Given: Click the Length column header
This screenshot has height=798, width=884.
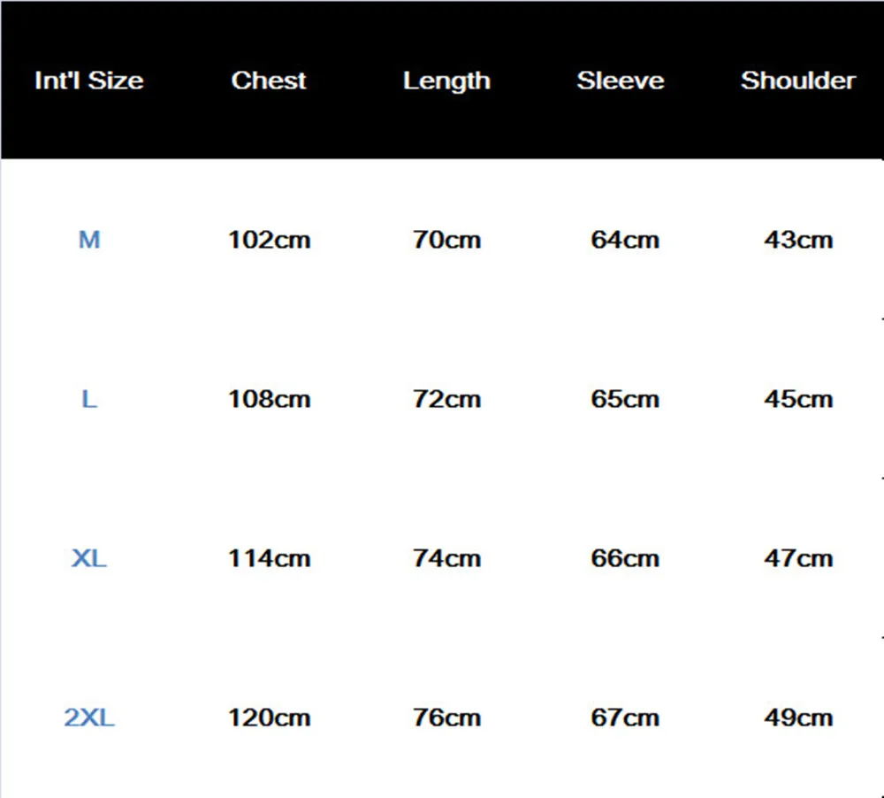Looking at the screenshot, I should point(446,81).
